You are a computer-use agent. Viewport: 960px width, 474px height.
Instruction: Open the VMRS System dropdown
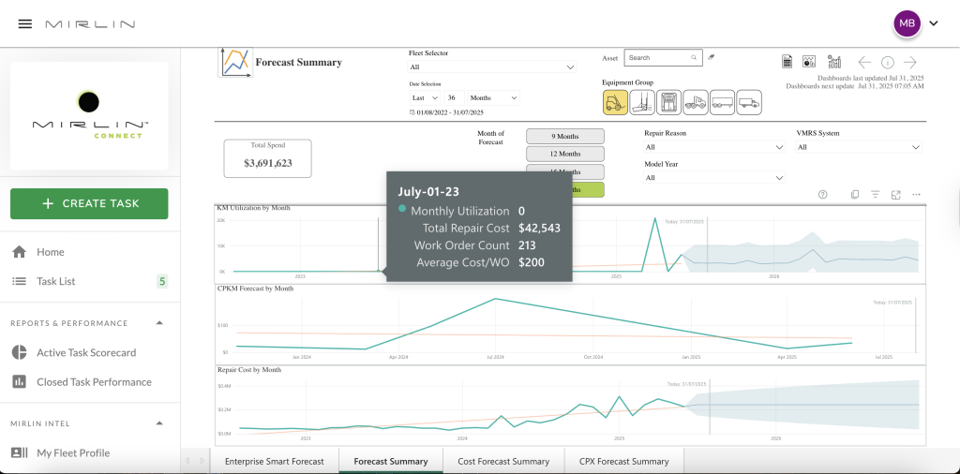pos(859,147)
